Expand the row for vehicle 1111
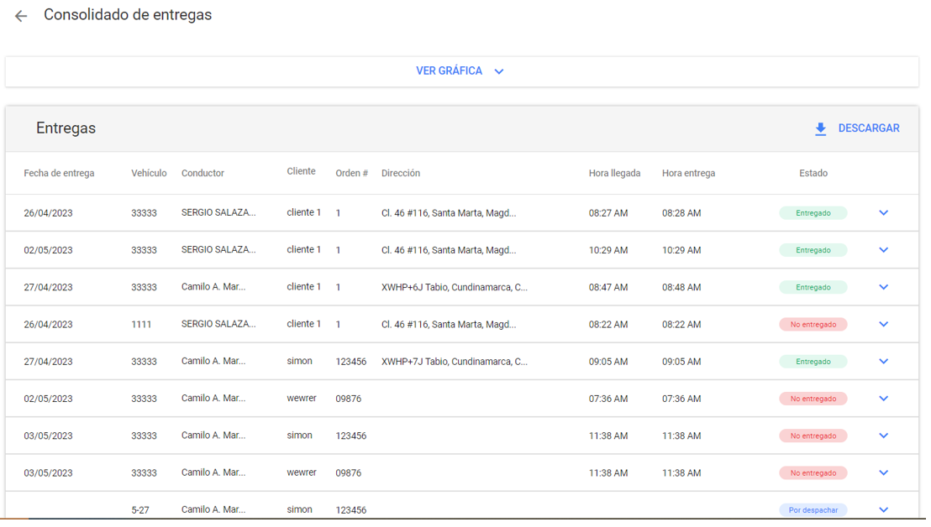 coord(883,325)
